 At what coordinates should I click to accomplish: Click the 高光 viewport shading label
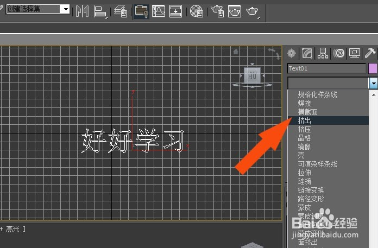point(13,229)
